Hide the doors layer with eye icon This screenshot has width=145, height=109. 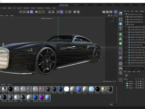[x=138, y=86]
